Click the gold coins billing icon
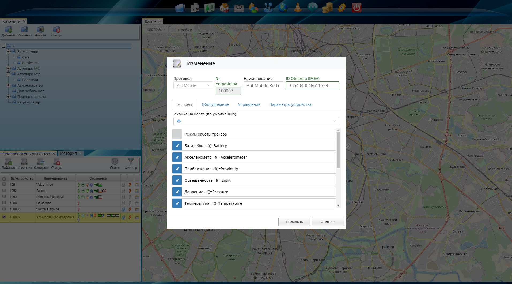This screenshot has height=284, width=512. (x=327, y=8)
